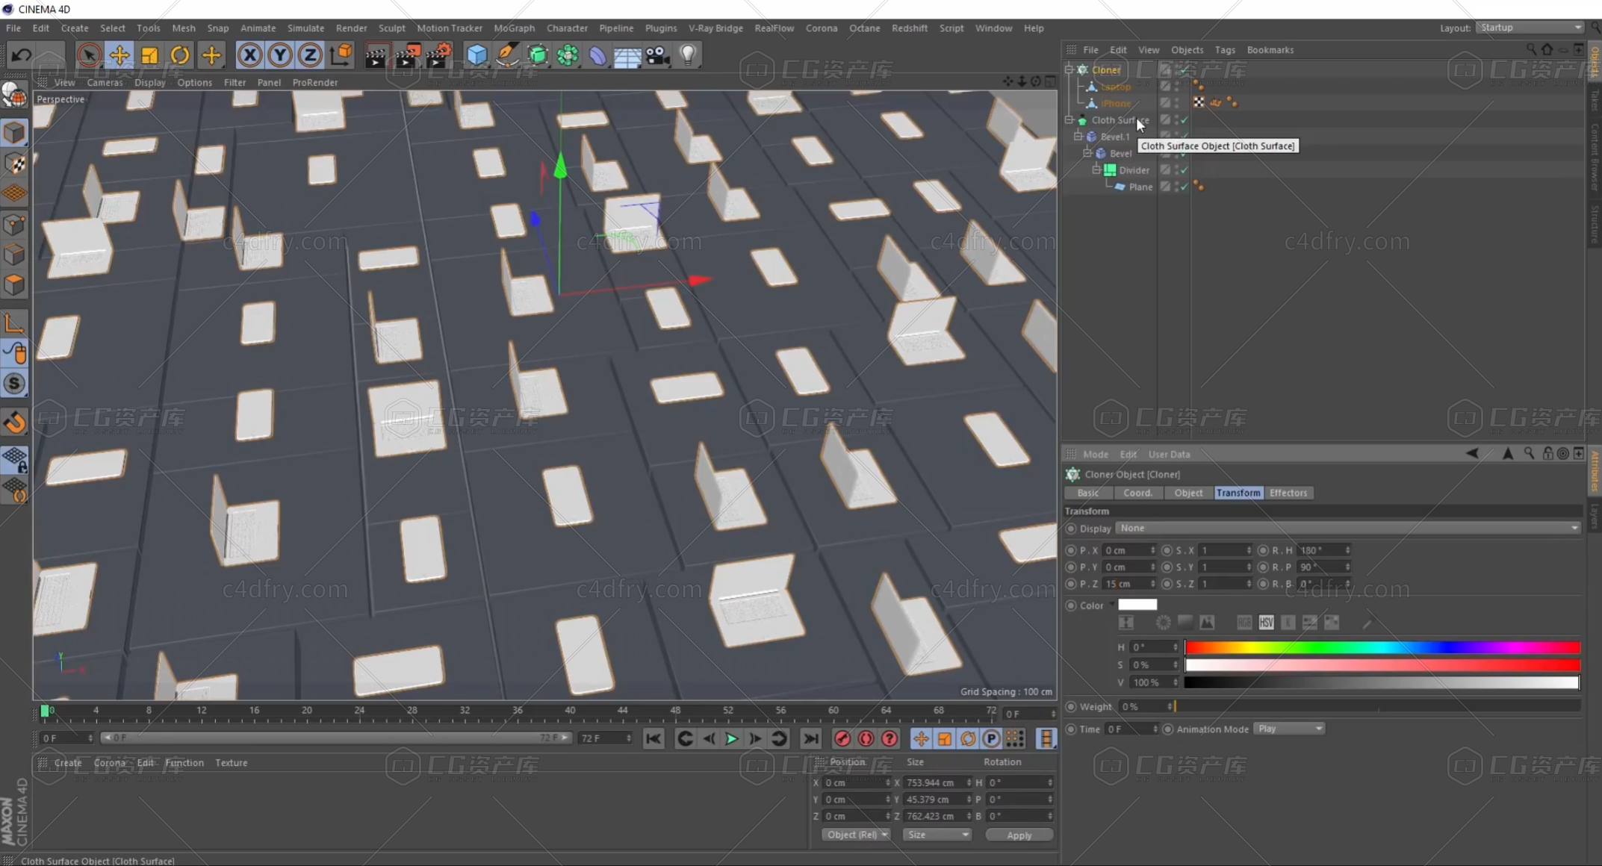Toggle Display parameter radio circle
The width and height of the screenshot is (1602, 866).
pyautogui.click(x=1071, y=528)
